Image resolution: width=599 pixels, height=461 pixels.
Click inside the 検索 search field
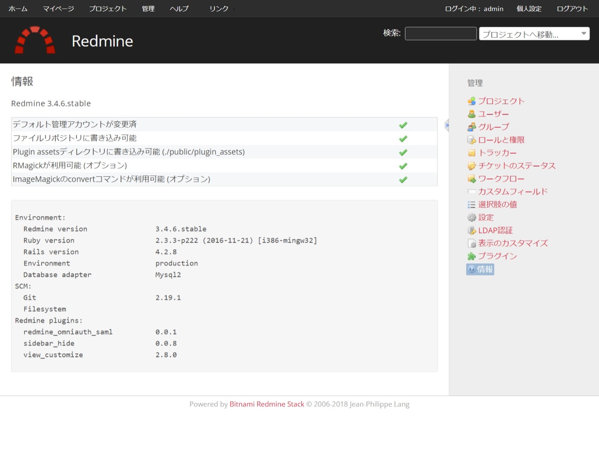point(440,33)
